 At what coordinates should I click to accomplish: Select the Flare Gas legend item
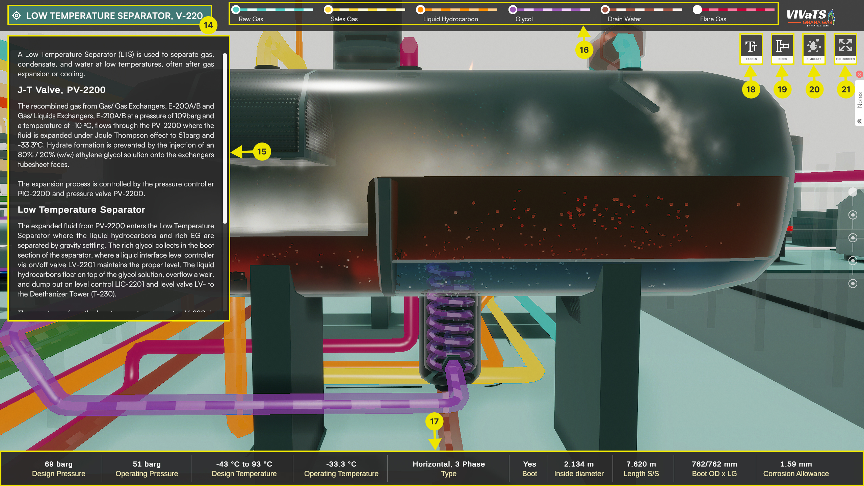pos(697,9)
